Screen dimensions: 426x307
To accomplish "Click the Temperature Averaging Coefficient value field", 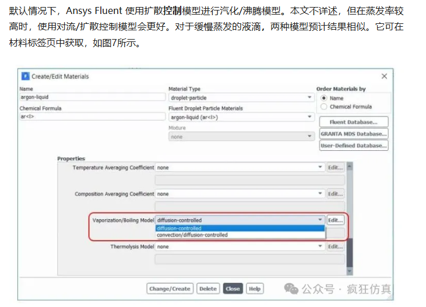I will click(x=249, y=180).
